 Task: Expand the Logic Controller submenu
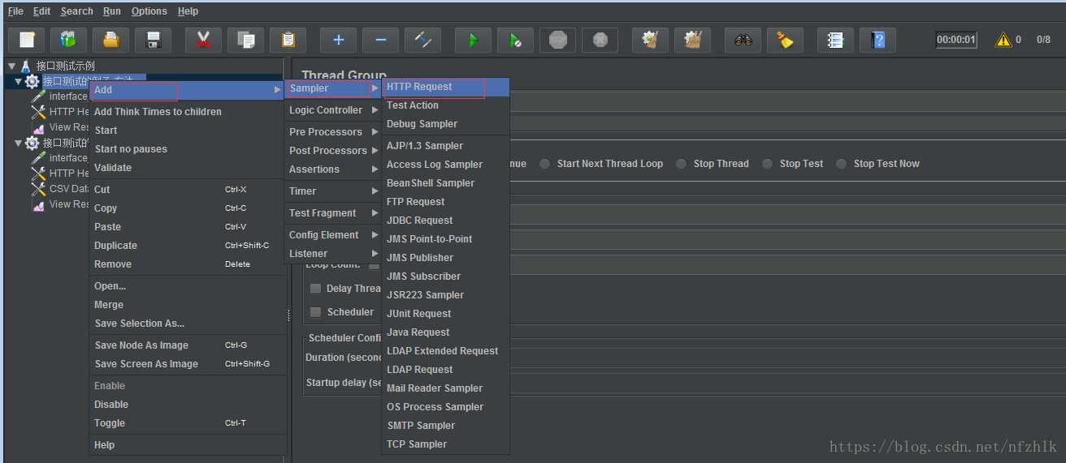(334, 110)
